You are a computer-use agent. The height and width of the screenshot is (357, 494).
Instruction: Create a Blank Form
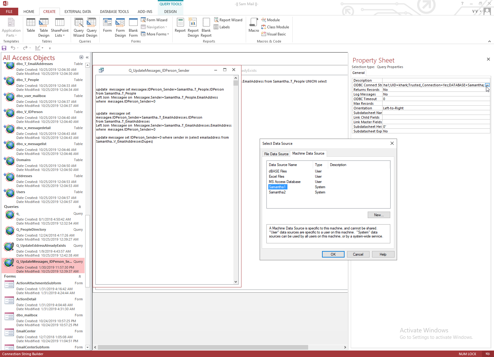133,27
